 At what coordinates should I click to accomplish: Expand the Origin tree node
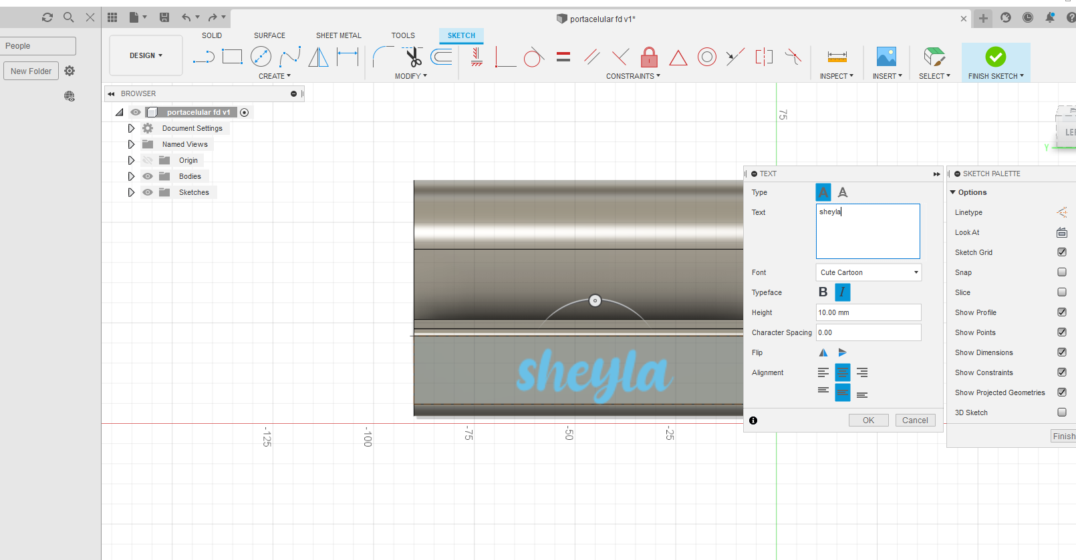coord(131,160)
